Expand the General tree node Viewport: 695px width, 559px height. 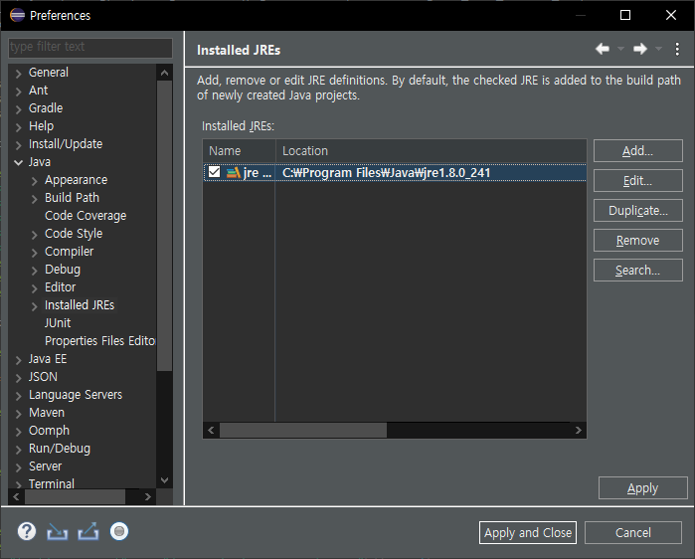[x=18, y=74]
